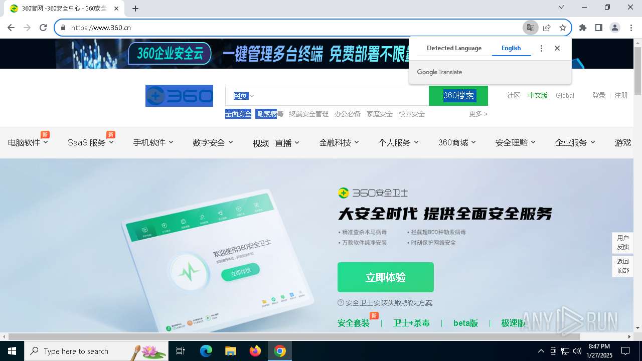Click the 登录 login link
This screenshot has height=361, width=642.
tap(599, 95)
